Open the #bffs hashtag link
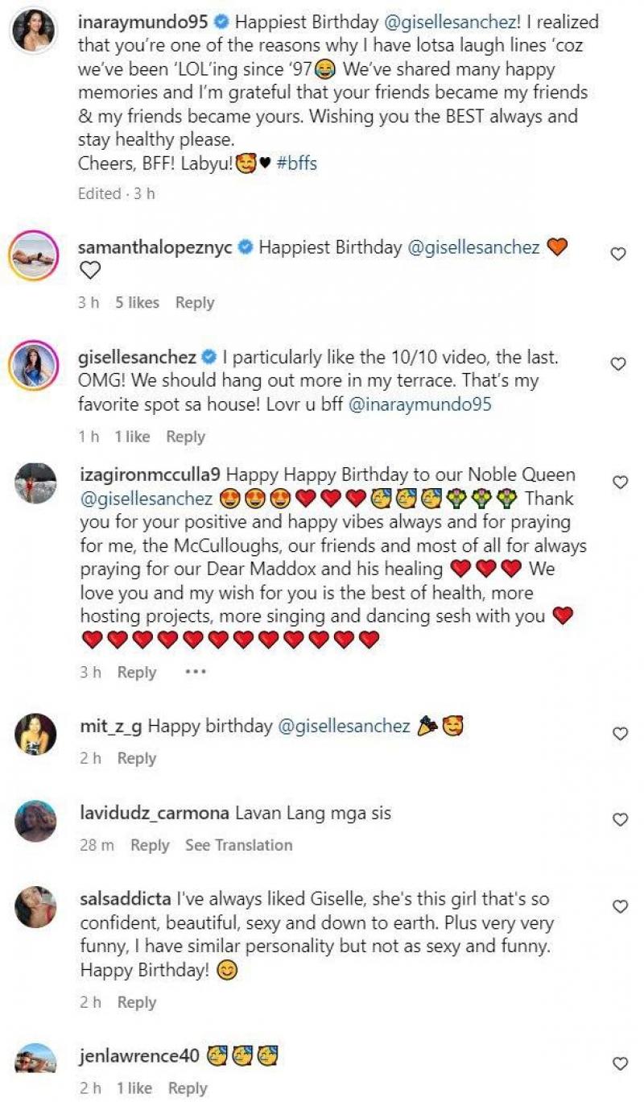Image resolution: width=644 pixels, height=1102 pixels. (x=296, y=164)
